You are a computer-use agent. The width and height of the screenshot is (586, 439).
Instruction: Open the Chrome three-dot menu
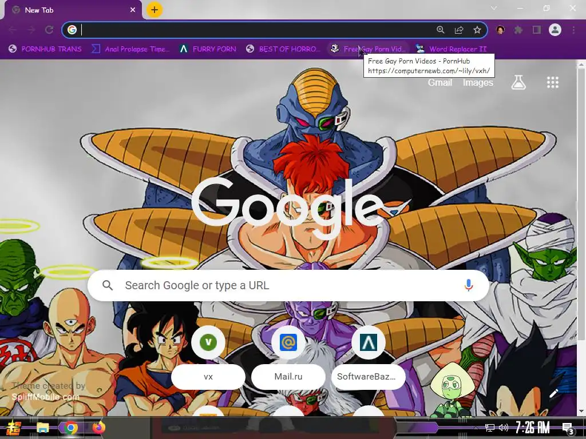point(573,30)
